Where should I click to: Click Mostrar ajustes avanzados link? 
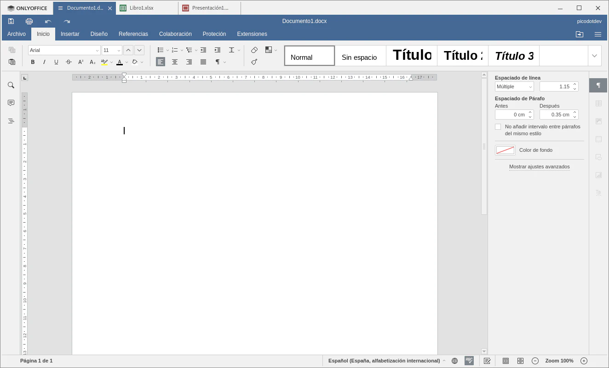(540, 167)
